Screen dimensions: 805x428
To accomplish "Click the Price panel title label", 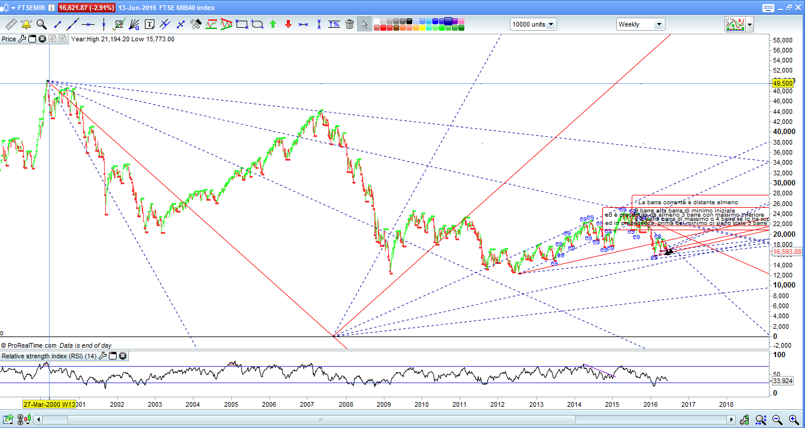I will point(9,39).
